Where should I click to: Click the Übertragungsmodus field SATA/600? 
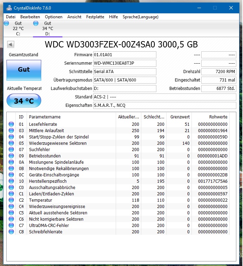click(x=124, y=80)
